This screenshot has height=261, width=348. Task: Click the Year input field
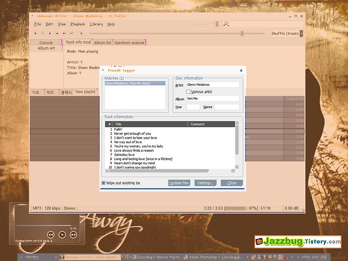193,107
